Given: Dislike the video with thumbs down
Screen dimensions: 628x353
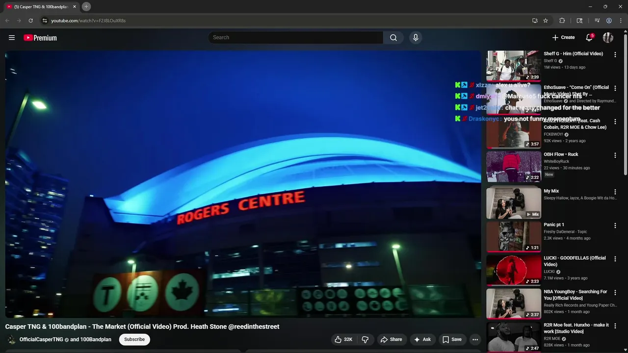Looking at the screenshot, I should tap(366, 339).
